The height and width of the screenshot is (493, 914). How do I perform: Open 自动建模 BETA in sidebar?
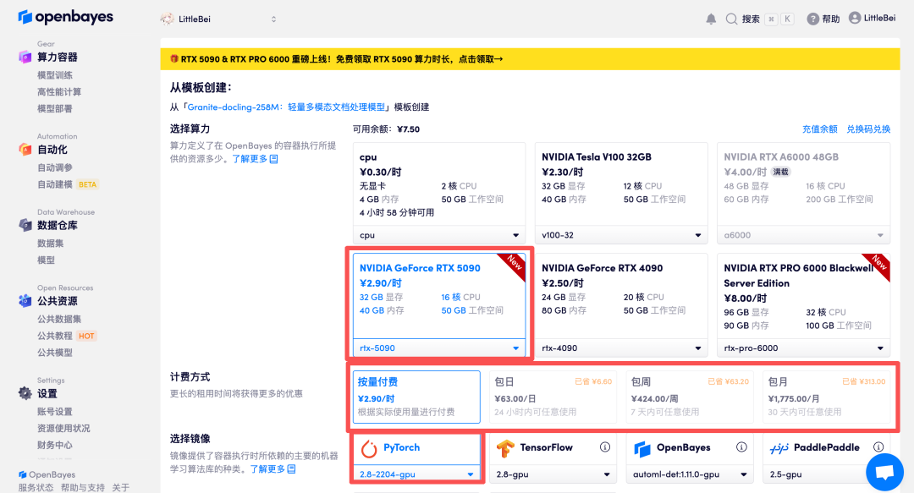pyautogui.click(x=68, y=184)
